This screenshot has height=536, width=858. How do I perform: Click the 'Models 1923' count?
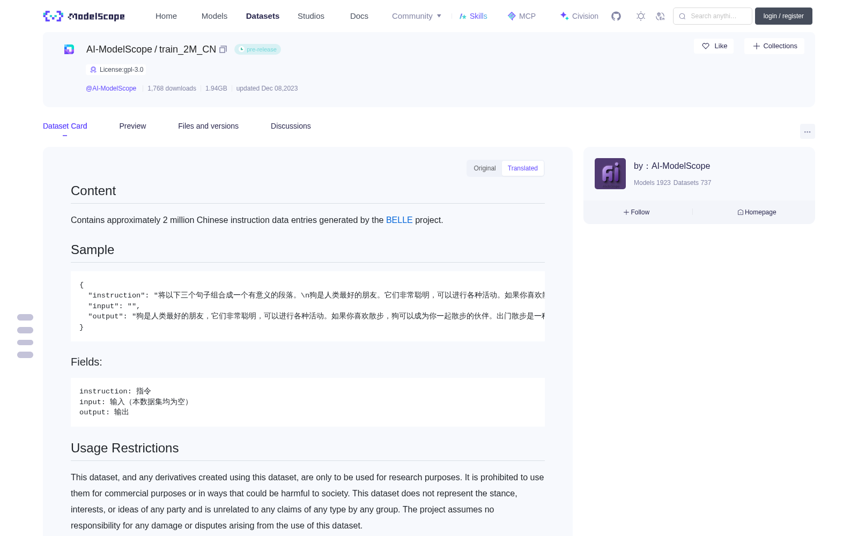(x=652, y=183)
